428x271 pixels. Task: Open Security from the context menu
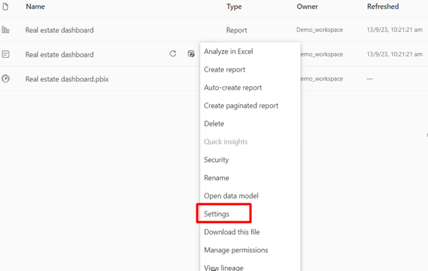(216, 160)
